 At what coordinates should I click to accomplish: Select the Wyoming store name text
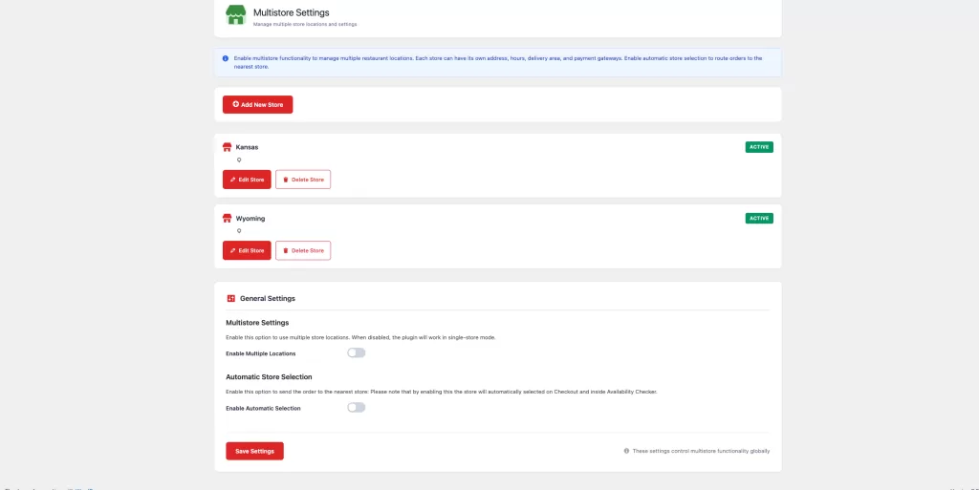[x=250, y=218]
